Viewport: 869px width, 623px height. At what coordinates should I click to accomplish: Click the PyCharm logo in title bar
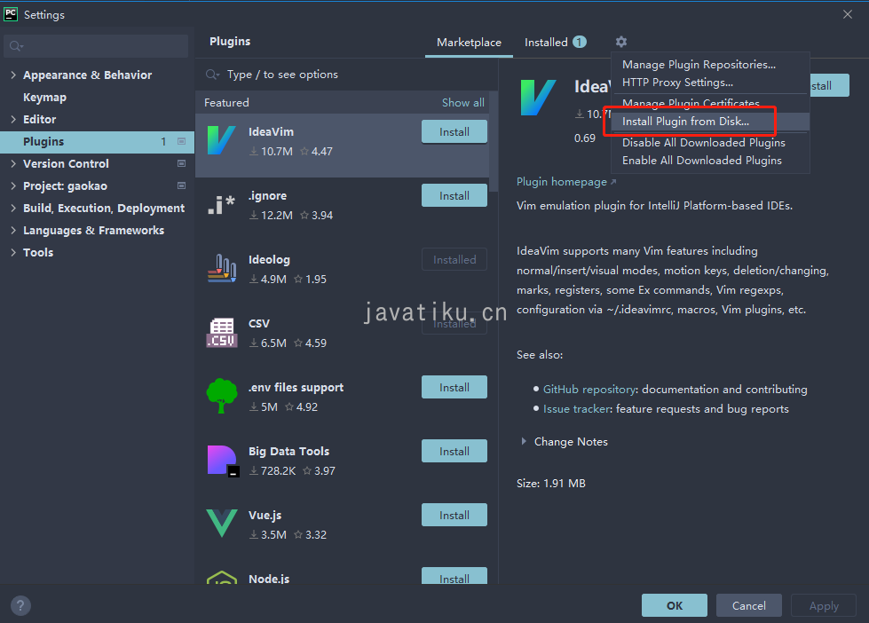(x=11, y=14)
